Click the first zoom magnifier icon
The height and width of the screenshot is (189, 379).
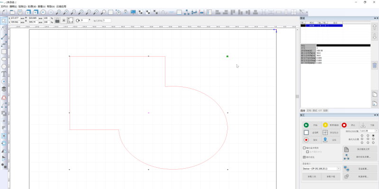58,12
